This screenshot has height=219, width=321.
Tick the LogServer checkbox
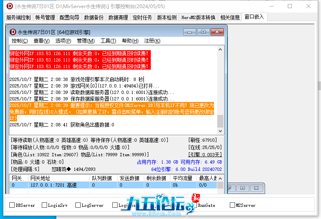pos(78,205)
